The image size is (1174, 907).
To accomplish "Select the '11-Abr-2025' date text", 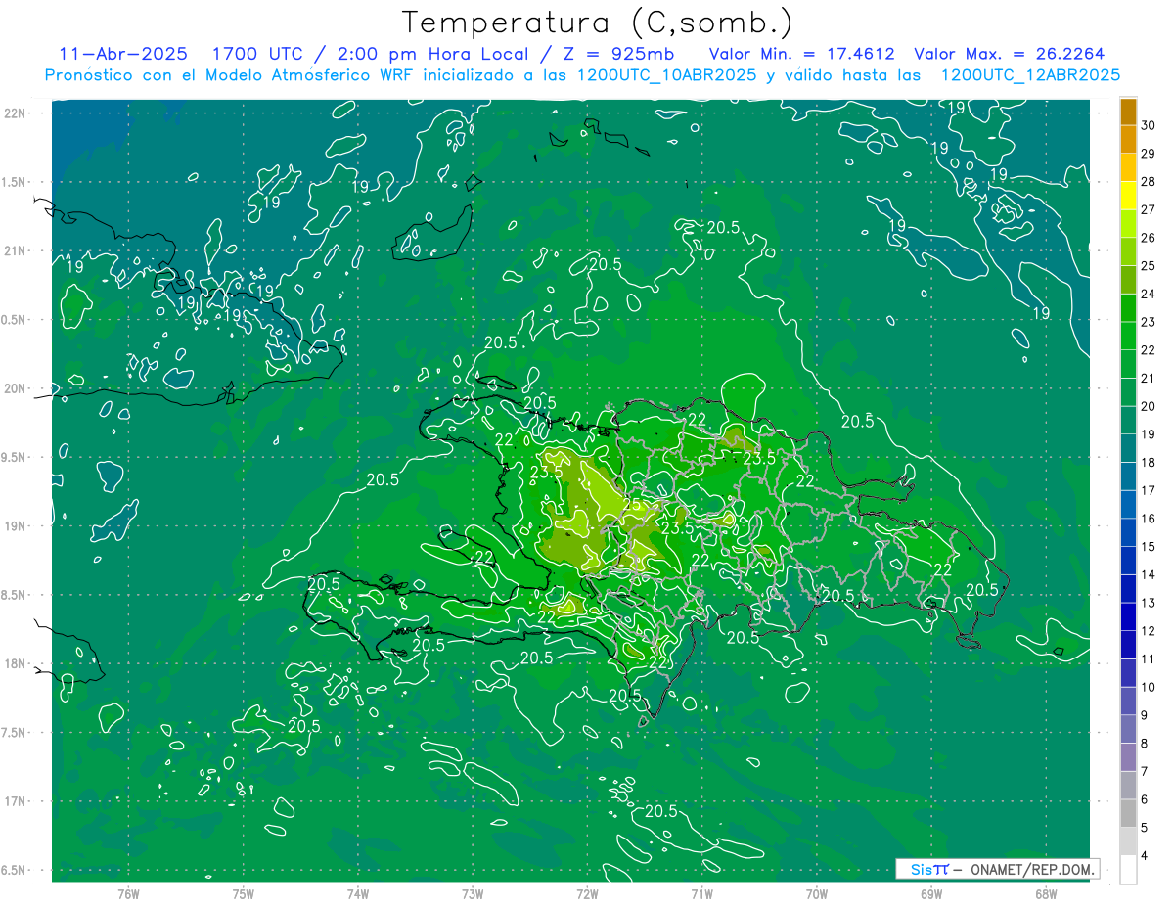I will point(123,54).
